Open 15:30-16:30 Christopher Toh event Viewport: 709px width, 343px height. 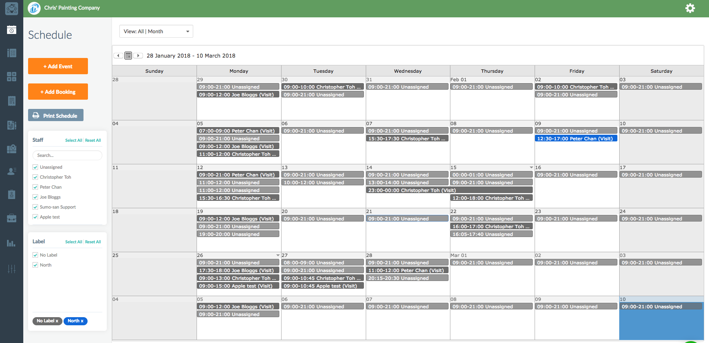(x=238, y=198)
